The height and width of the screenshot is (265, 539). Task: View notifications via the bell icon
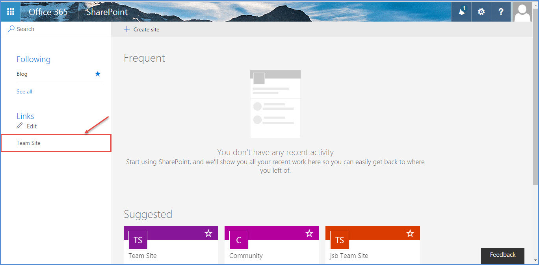click(461, 11)
